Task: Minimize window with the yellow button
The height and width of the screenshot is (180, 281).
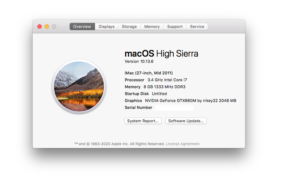Action: (x=47, y=26)
